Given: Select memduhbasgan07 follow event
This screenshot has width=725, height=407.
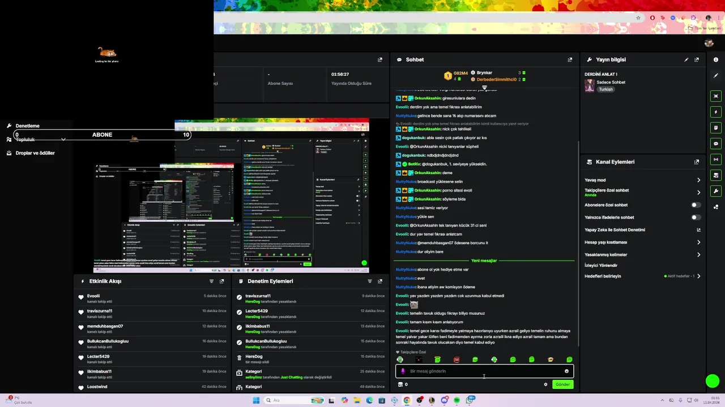Looking at the screenshot, I should click(x=105, y=326).
